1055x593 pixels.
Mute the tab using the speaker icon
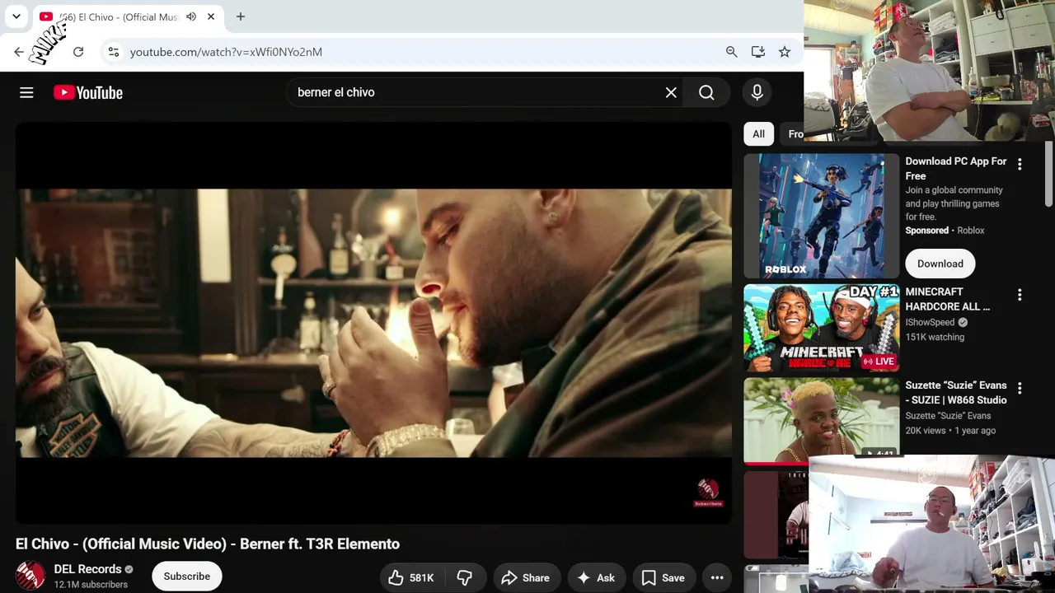pyautogui.click(x=191, y=16)
